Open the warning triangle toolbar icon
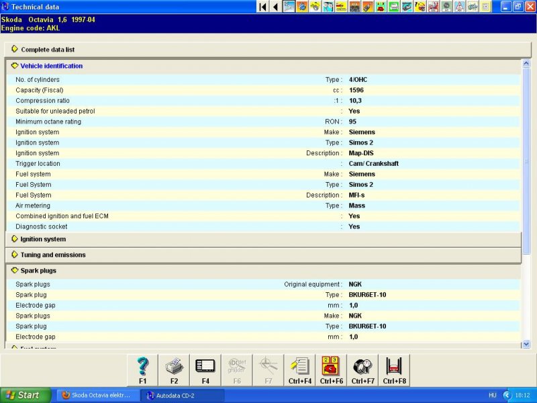 [x=459, y=7]
